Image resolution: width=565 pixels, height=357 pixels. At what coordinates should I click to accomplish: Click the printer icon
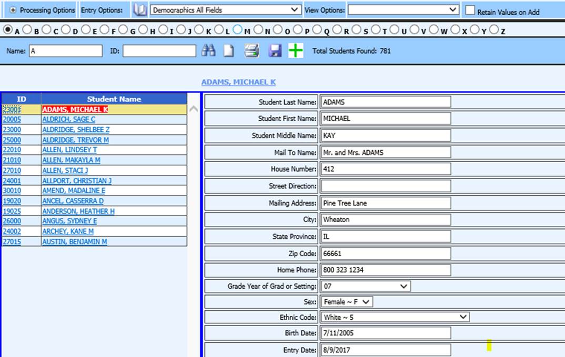tap(252, 51)
